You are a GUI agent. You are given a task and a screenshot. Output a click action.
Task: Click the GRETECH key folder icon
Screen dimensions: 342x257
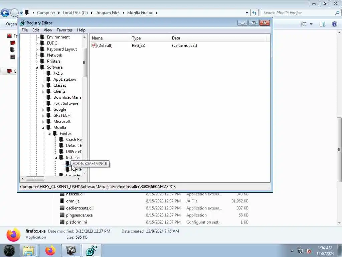coord(49,115)
